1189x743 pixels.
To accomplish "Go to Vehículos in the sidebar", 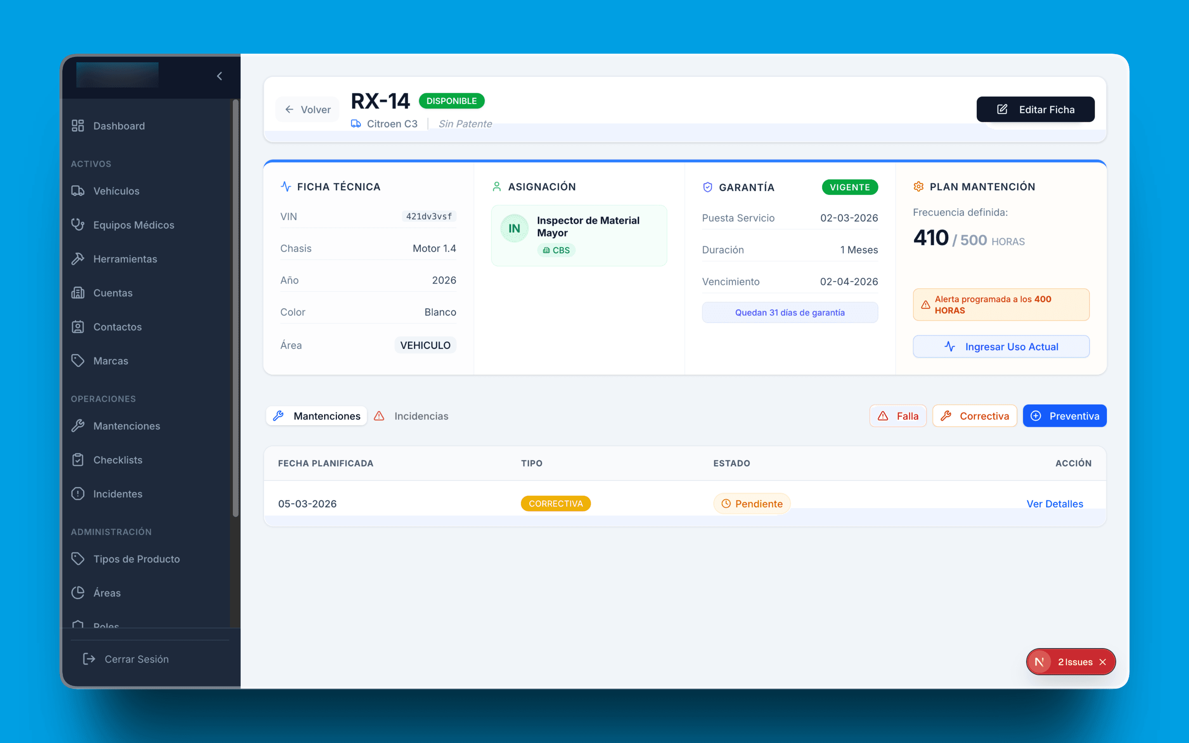I will 116,191.
